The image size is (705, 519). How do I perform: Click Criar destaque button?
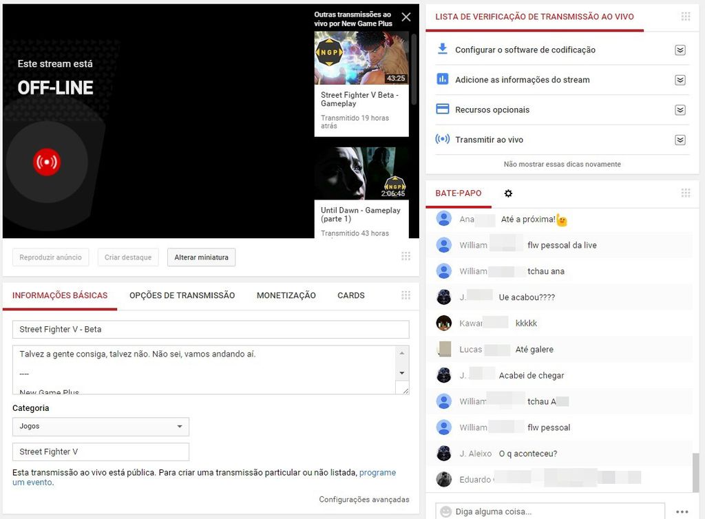(128, 257)
